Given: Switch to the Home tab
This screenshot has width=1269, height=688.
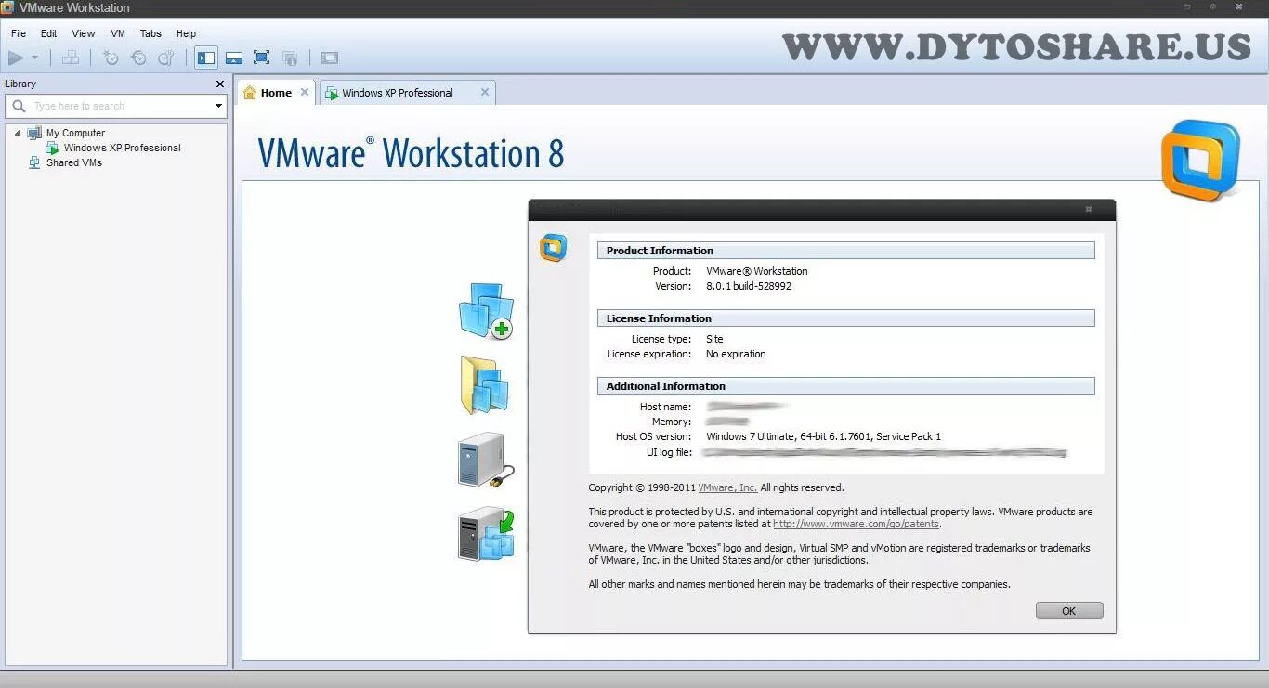Looking at the screenshot, I should point(276,93).
